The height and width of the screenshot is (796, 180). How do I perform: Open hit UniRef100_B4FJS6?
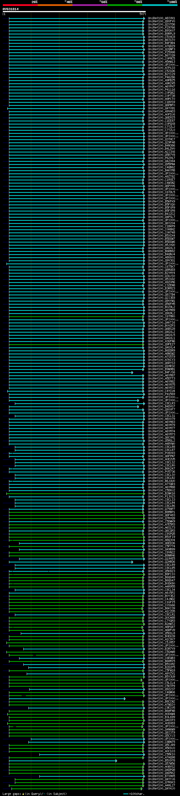pos(161,372)
